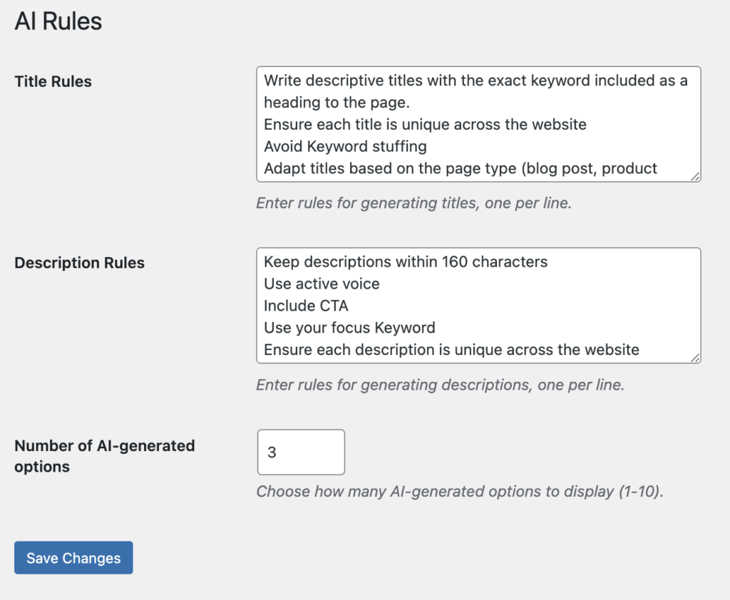Place cursor on "Avoid Keyword stuffing" line
The width and height of the screenshot is (730, 600).
[345, 147]
